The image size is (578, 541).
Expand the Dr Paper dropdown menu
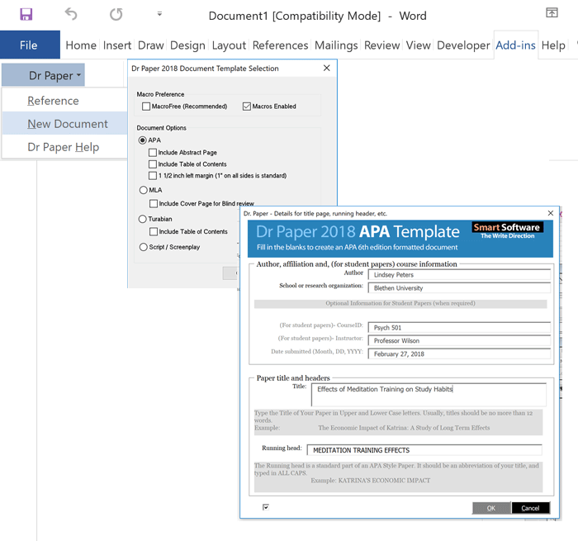54,76
